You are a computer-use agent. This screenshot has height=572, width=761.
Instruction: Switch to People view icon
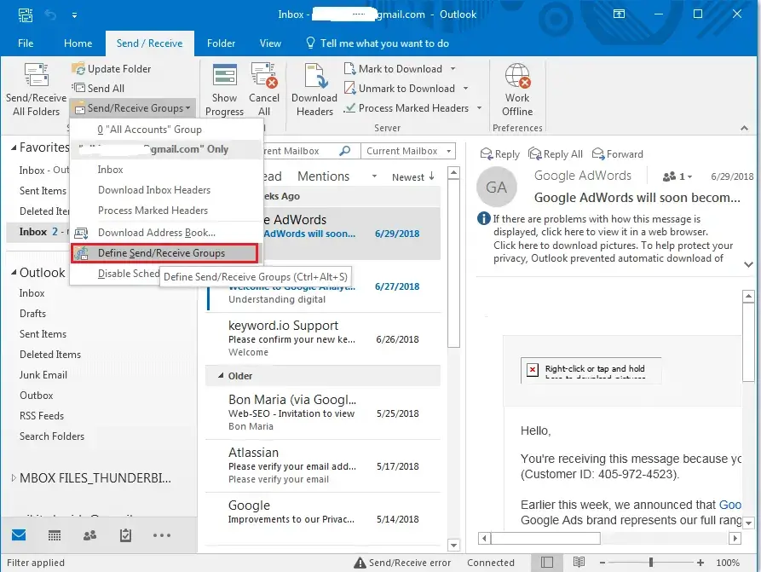coord(89,535)
